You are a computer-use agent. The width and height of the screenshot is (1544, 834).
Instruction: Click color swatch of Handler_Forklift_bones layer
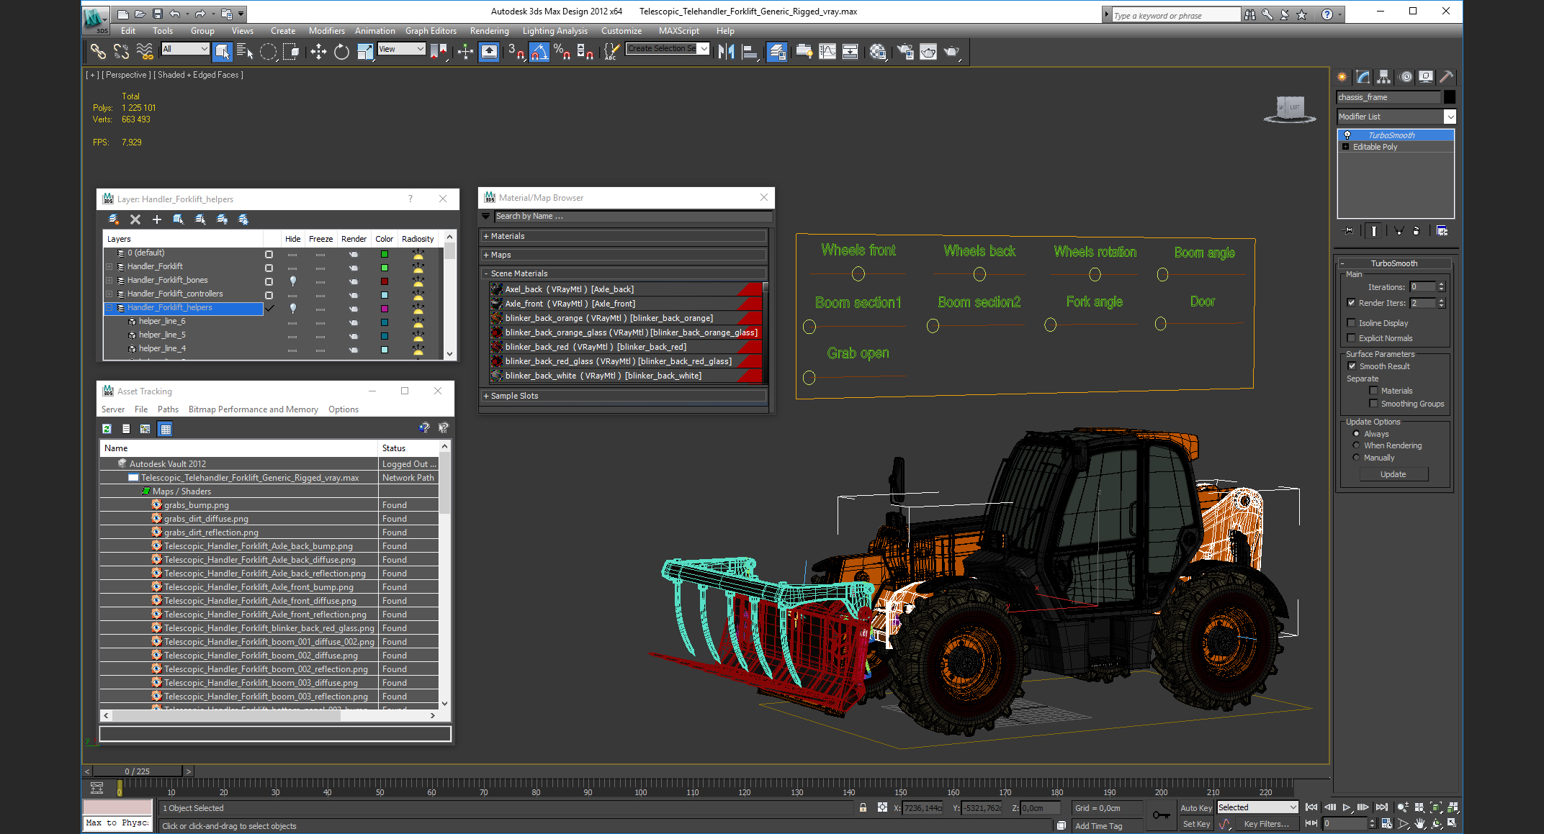[385, 281]
